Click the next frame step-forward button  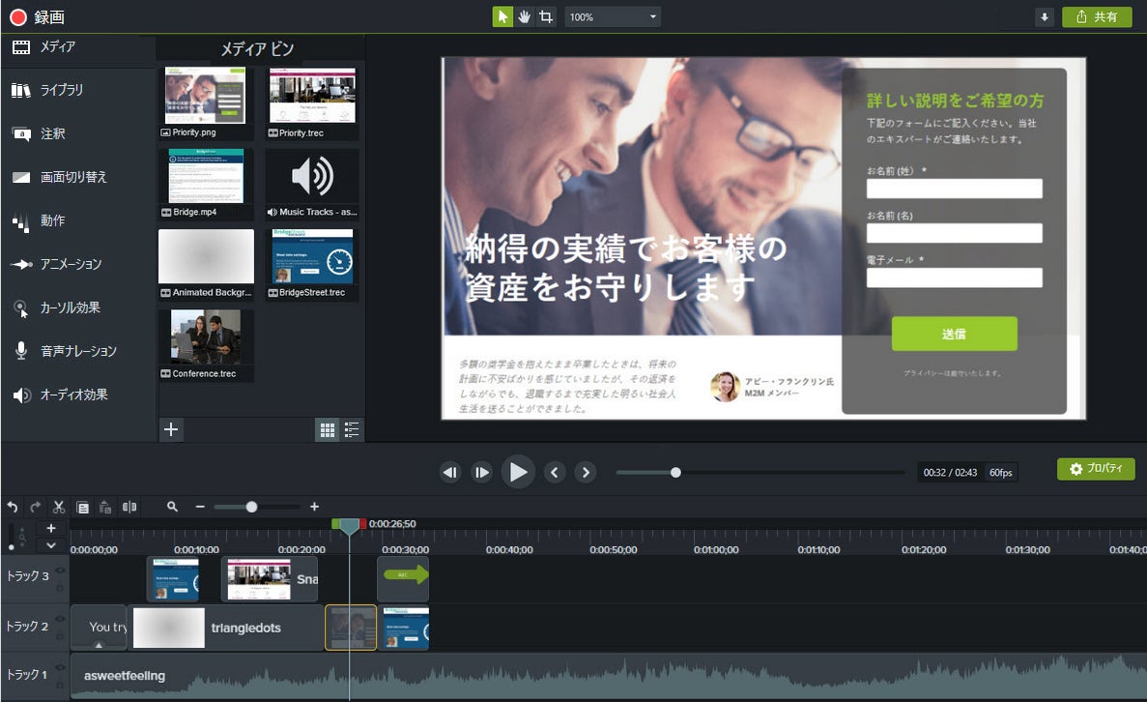(x=482, y=472)
